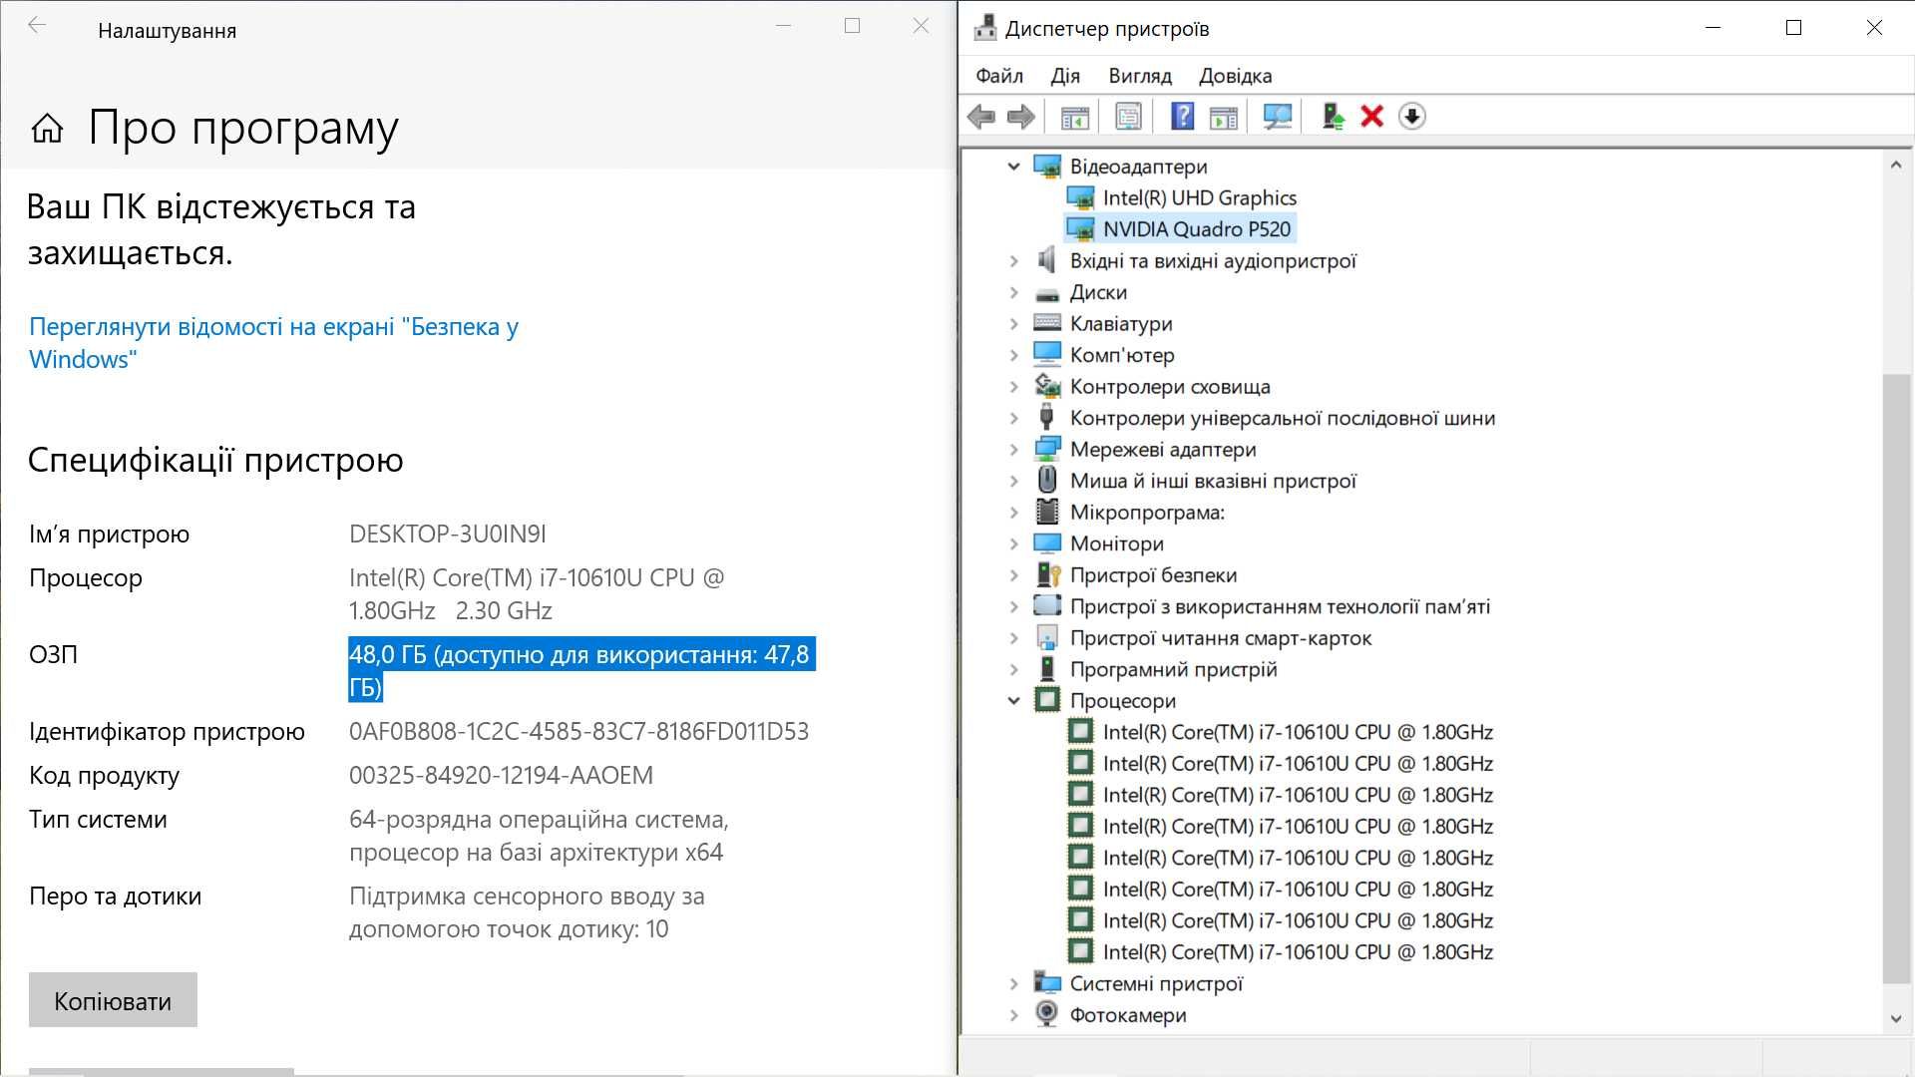Click the Device Manager vertical scrollbar thumb

pos(1896,678)
